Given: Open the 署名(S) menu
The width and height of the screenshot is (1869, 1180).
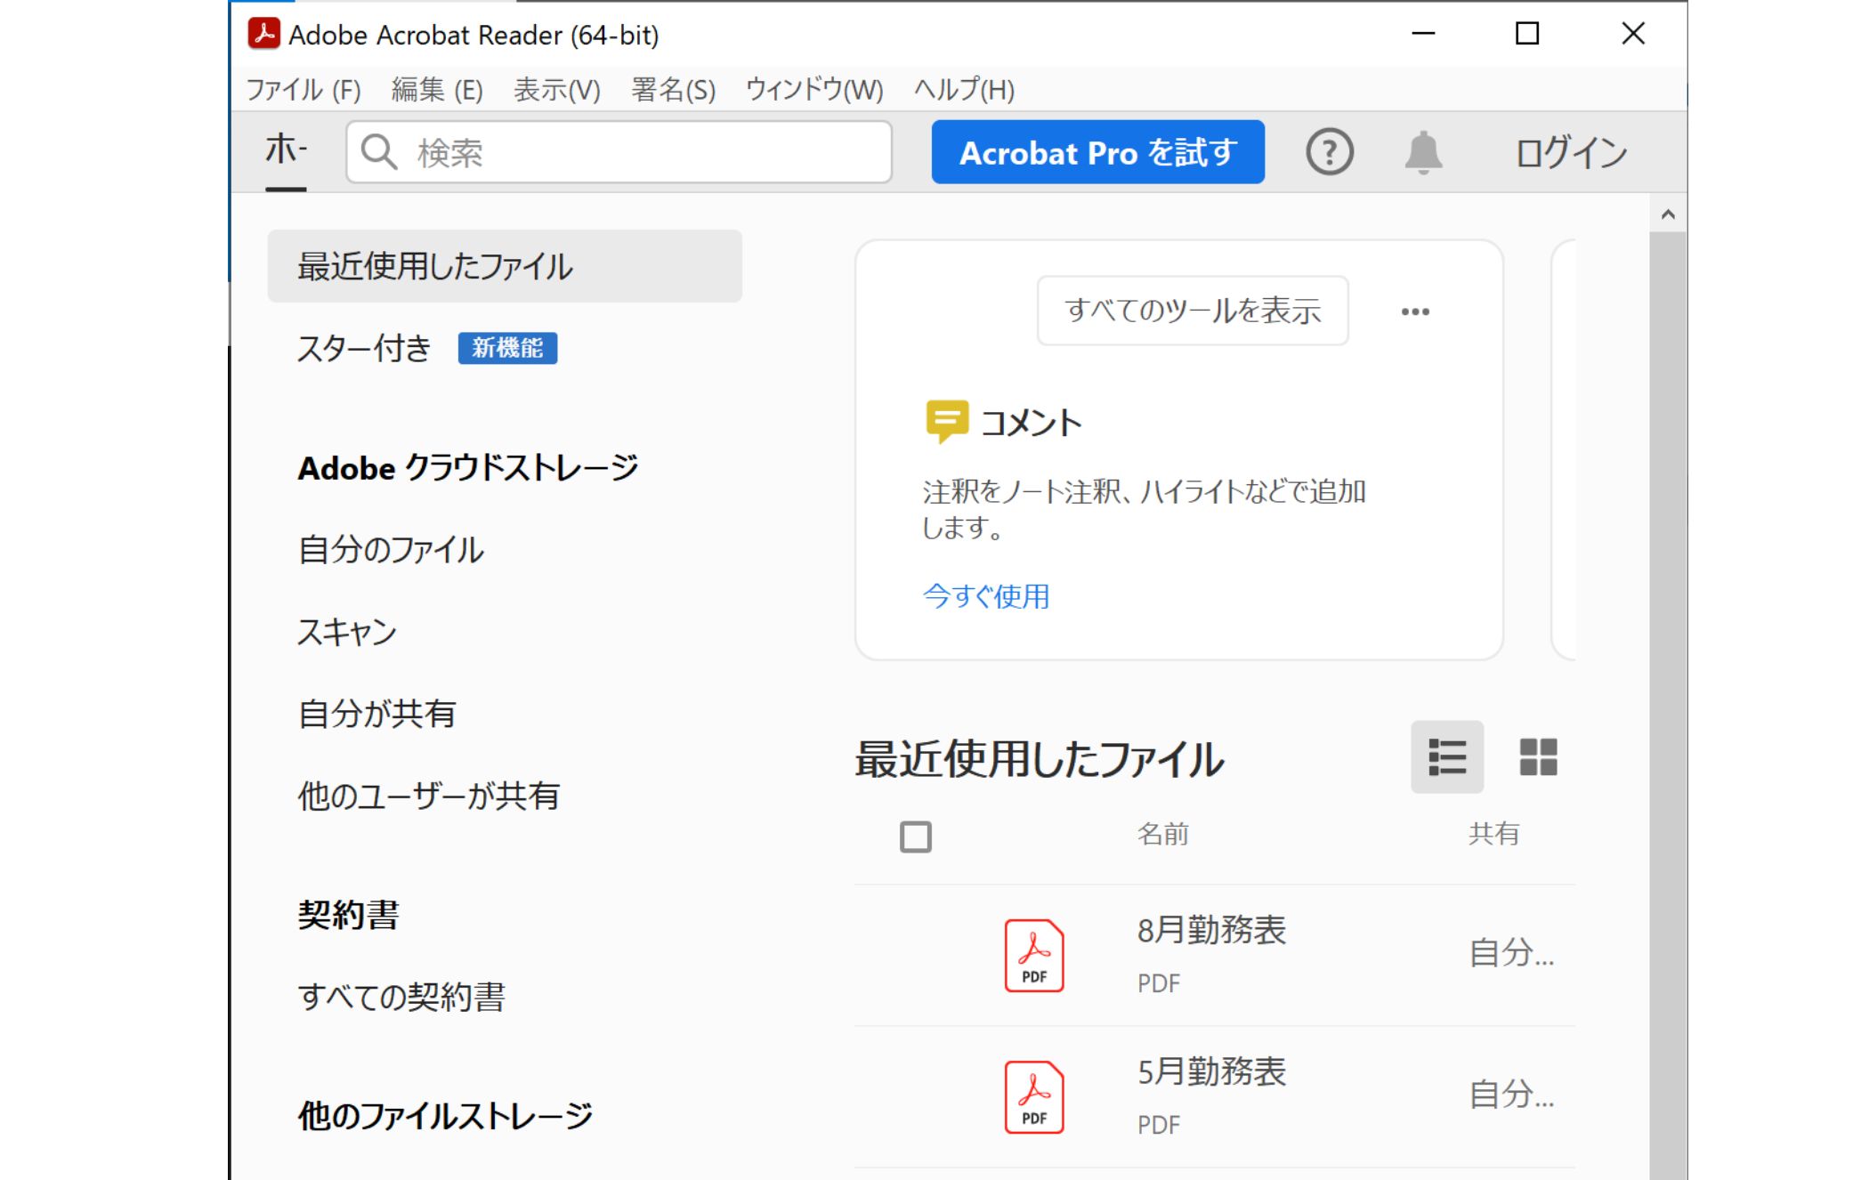Looking at the screenshot, I should 674,90.
